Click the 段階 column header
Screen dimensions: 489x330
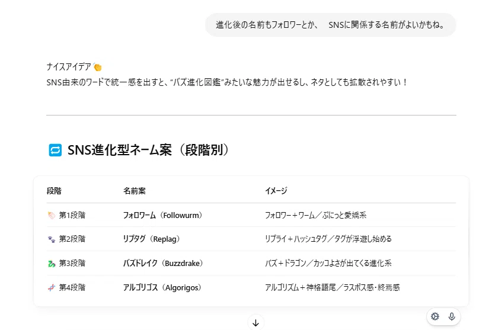[x=54, y=191]
